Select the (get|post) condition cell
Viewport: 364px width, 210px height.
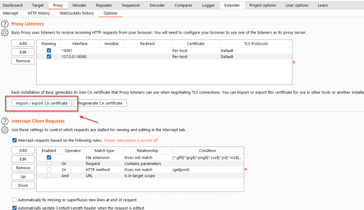coord(208,169)
